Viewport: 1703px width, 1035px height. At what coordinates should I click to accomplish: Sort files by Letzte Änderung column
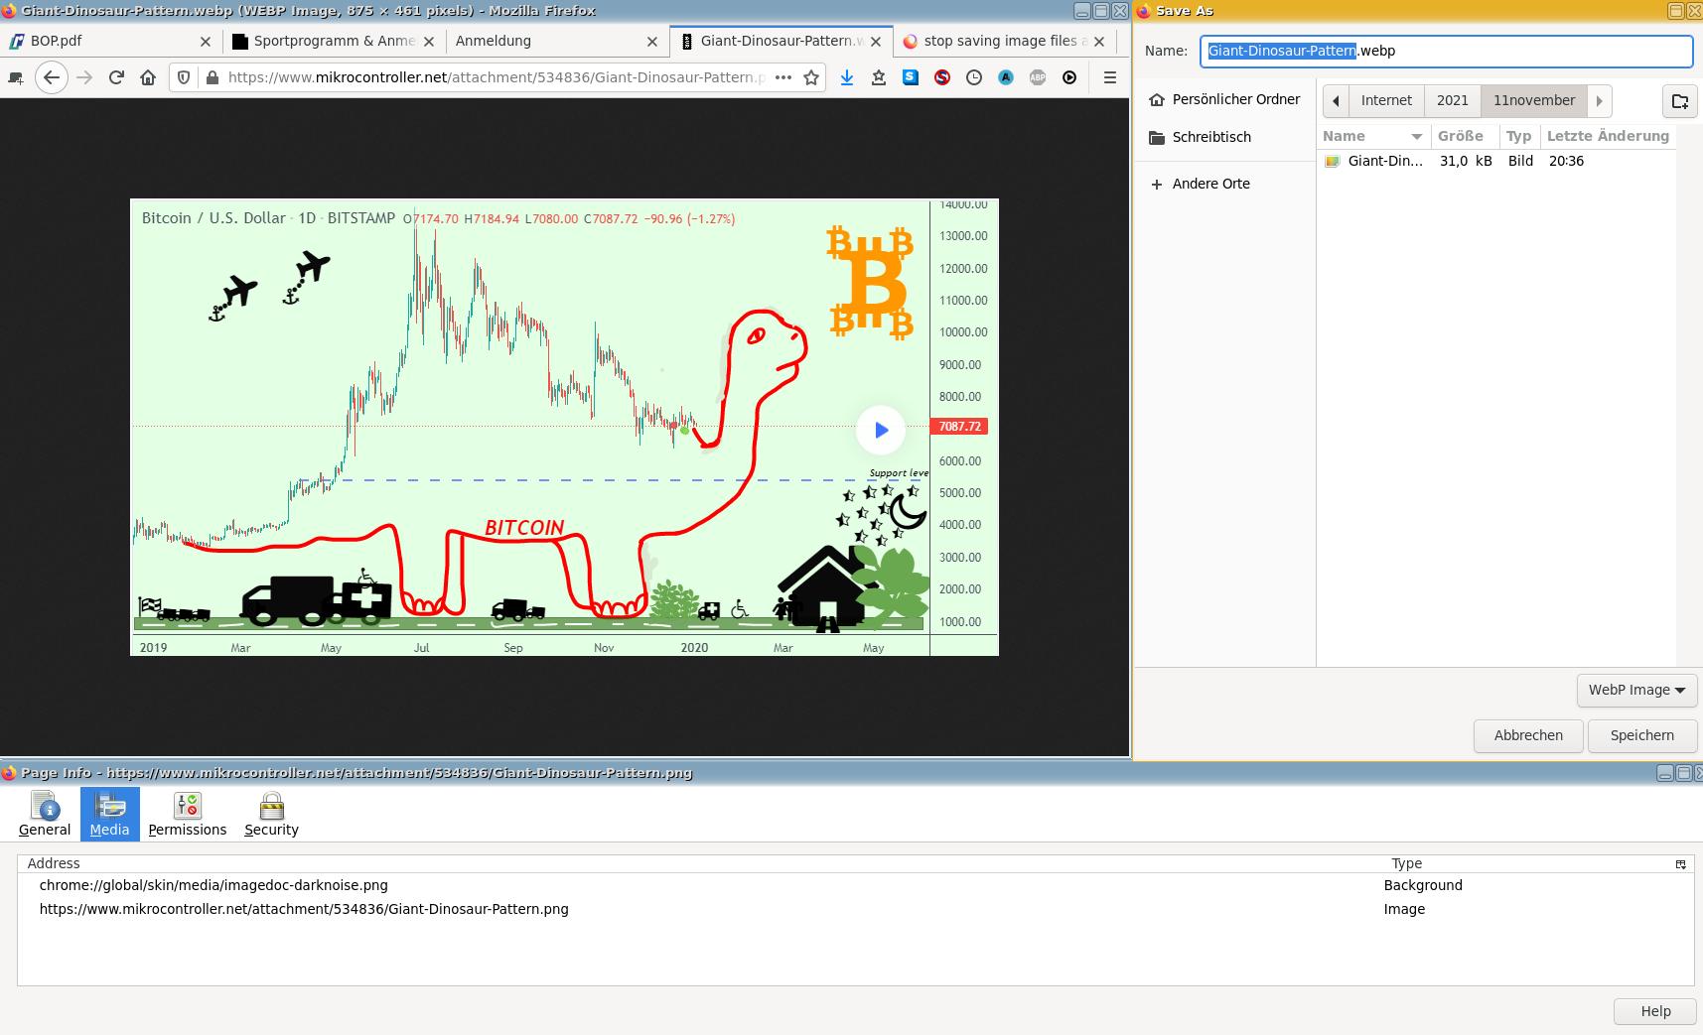pos(1608,136)
